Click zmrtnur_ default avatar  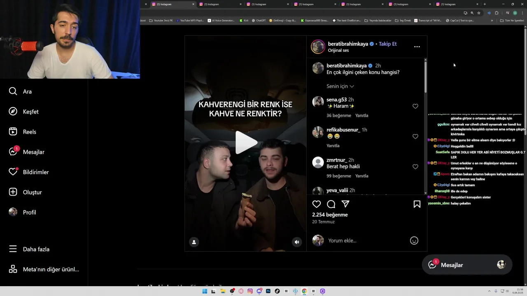(318, 162)
